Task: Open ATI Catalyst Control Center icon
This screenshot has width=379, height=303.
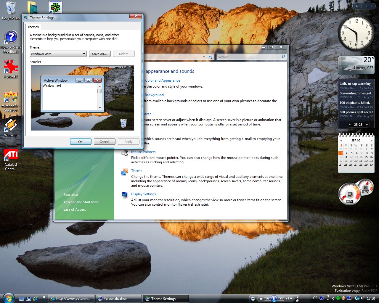Action: point(11,160)
